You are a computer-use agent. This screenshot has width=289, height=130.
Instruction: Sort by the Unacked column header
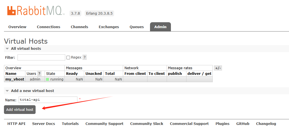[x=94, y=74]
